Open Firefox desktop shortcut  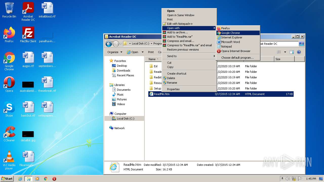[9, 35]
